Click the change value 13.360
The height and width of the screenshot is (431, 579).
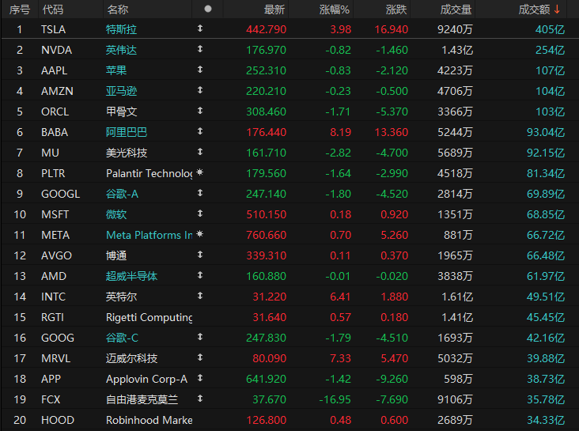392,132
